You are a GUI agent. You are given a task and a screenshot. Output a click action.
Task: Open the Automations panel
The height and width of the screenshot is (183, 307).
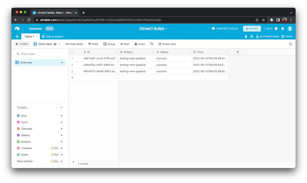pyautogui.click(x=268, y=36)
